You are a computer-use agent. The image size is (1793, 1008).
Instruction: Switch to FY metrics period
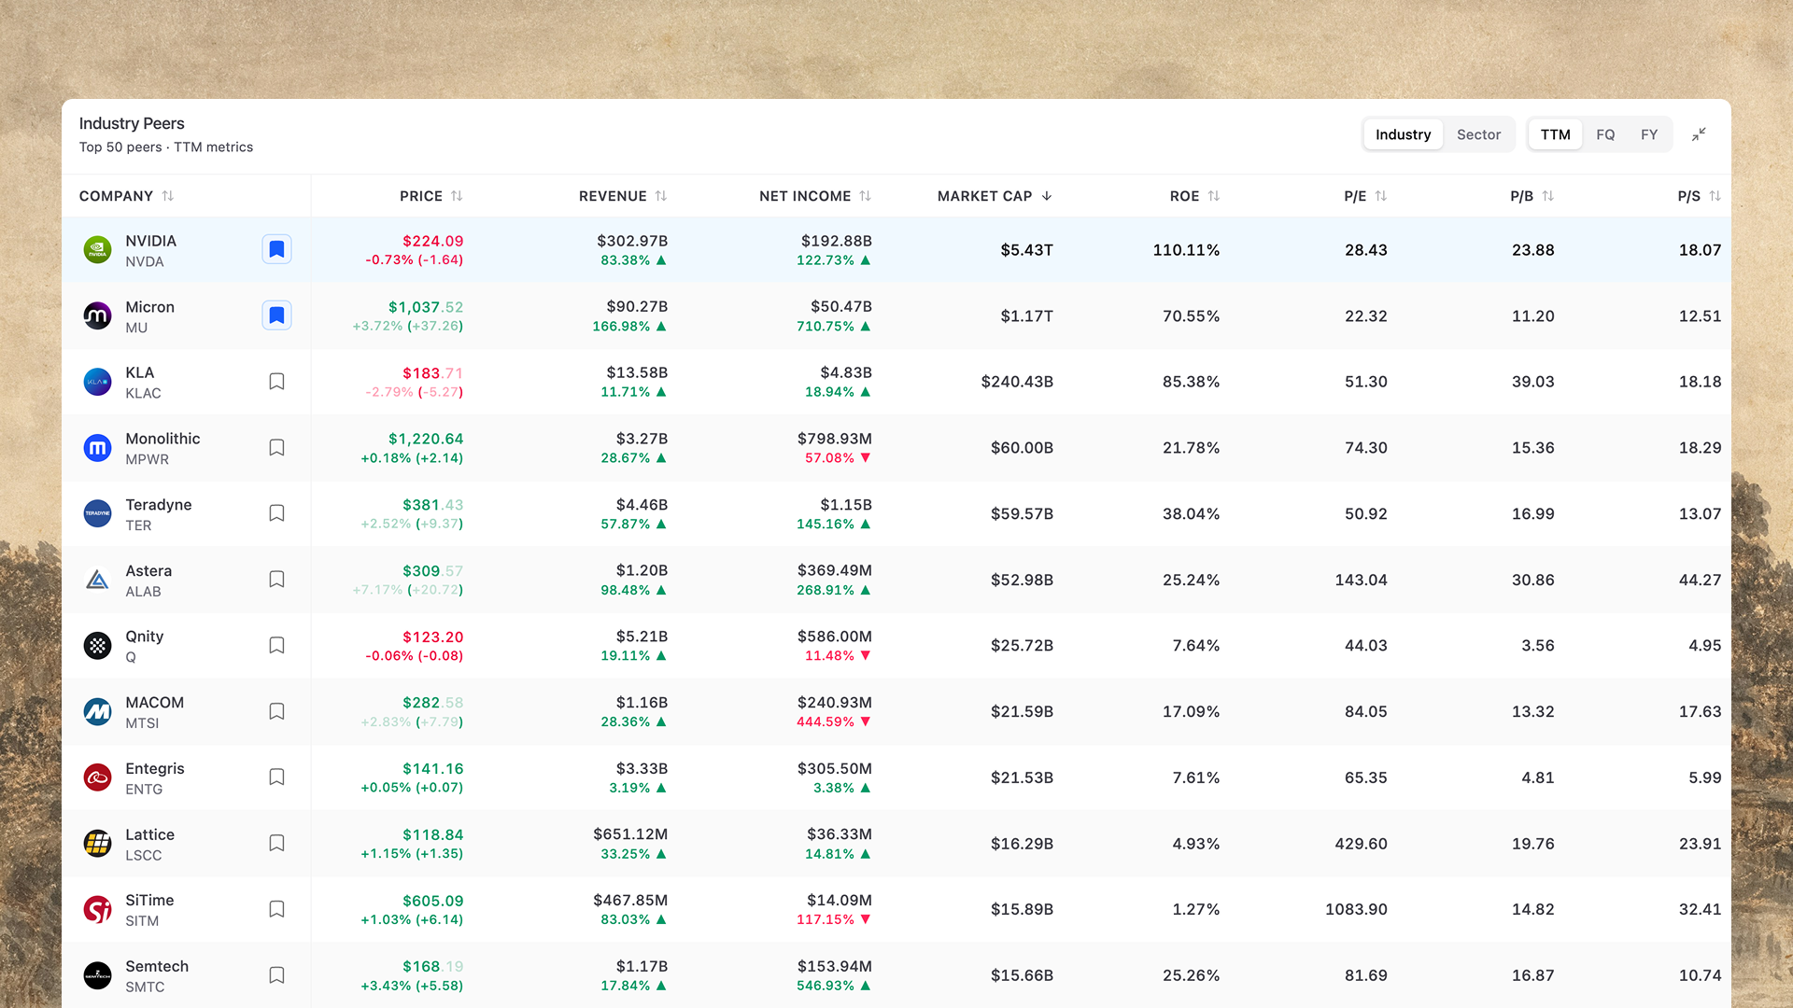pos(1649,134)
